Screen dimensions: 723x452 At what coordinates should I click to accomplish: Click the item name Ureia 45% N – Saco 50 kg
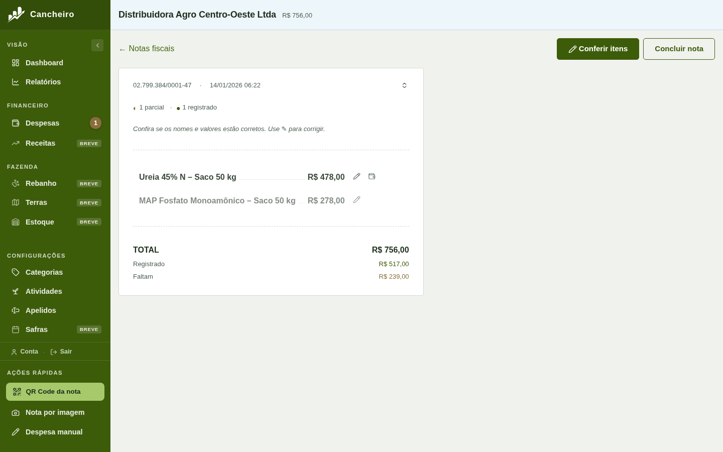pos(188,177)
